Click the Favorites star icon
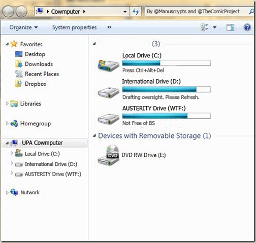 14,44
